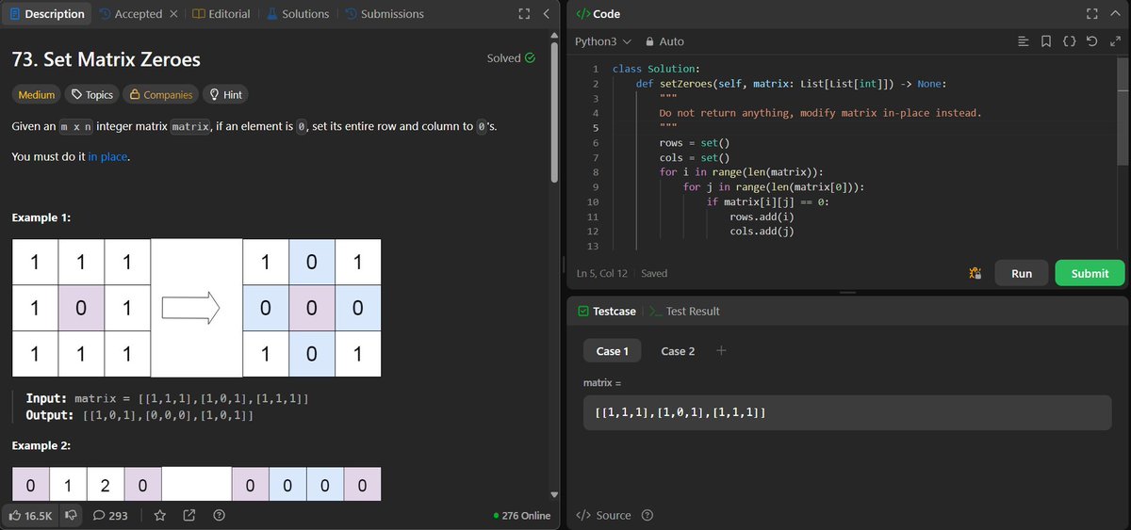Select the Accepted tab

coord(130,14)
